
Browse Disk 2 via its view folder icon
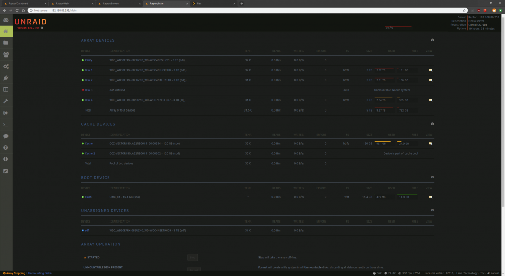coord(431,80)
